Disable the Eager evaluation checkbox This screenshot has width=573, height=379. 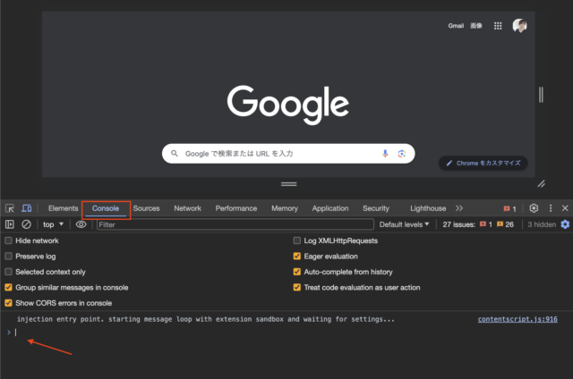(x=296, y=256)
